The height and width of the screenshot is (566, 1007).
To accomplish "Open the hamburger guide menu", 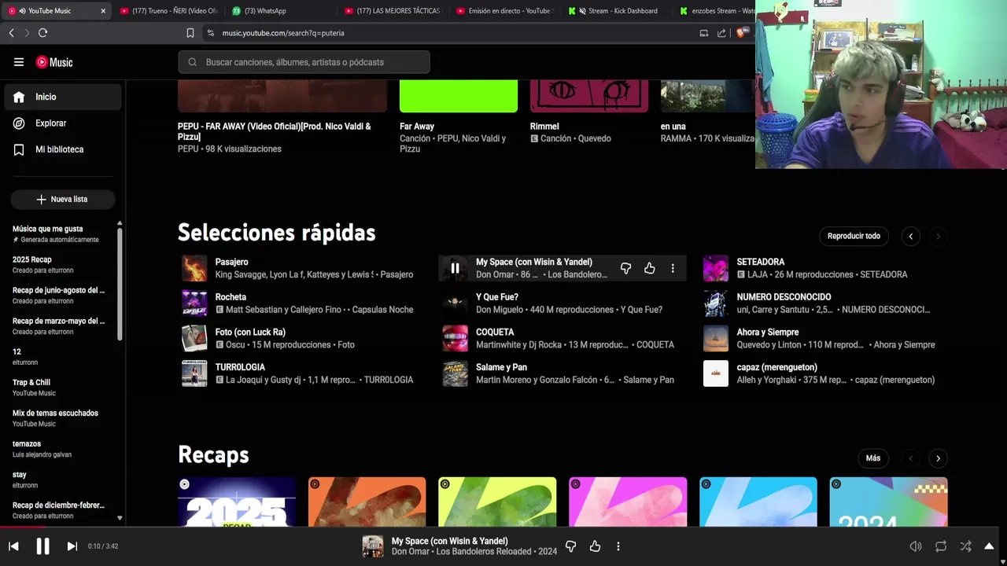I will [19, 62].
